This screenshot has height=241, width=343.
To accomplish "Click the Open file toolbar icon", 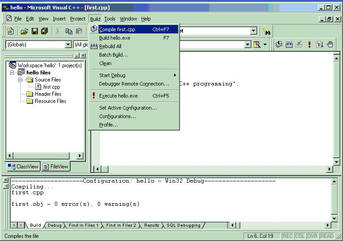I will point(24,32).
